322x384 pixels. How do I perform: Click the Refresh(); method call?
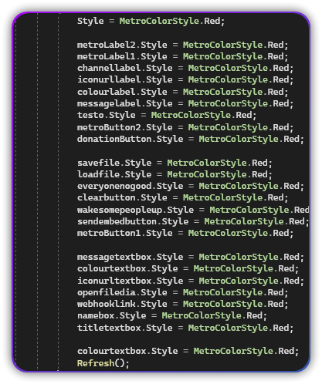click(103, 363)
